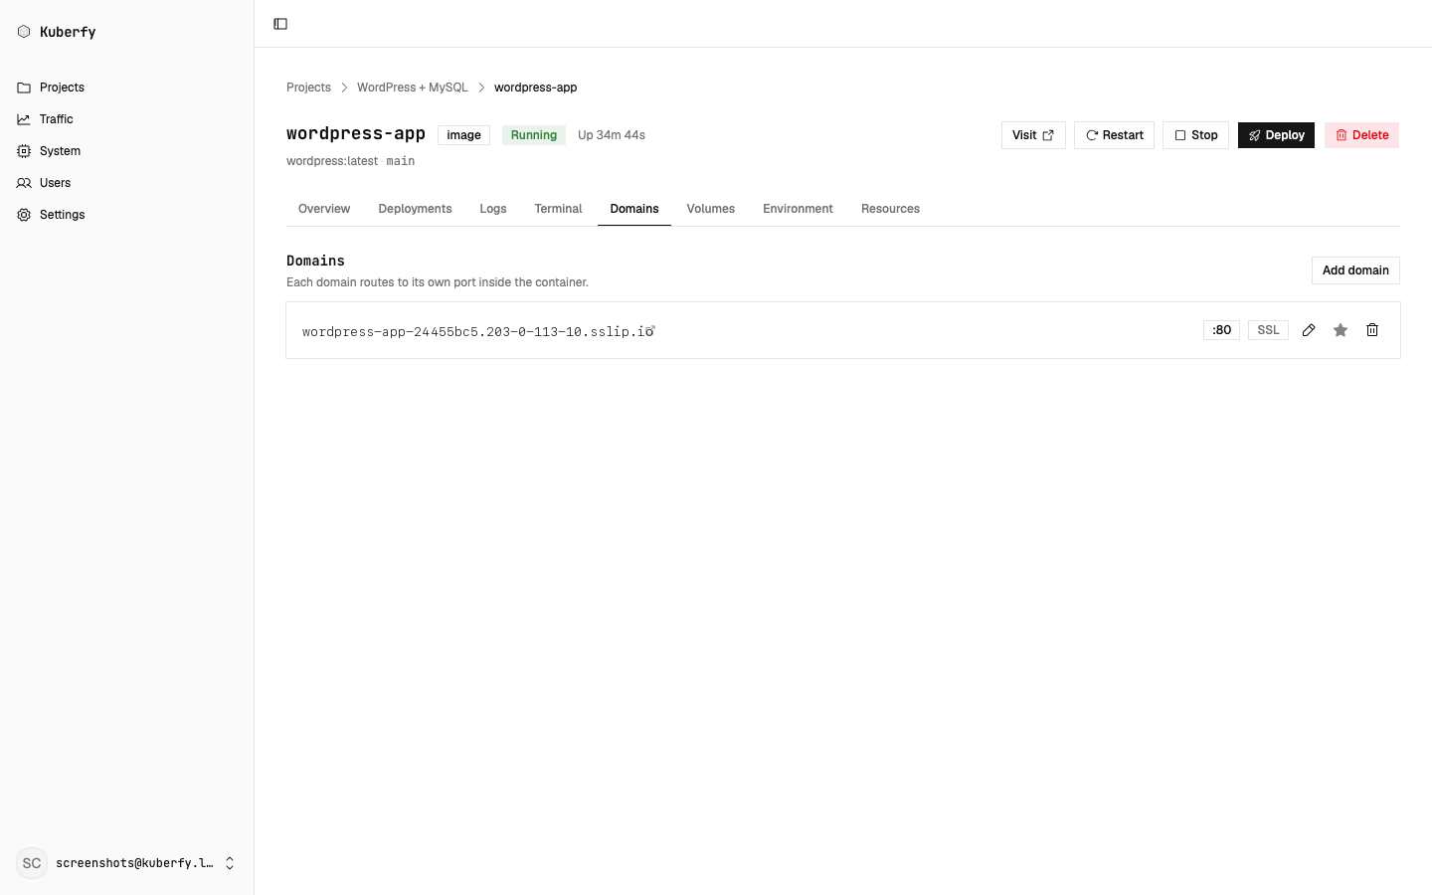Click the SC user avatar
Image resolution: width=1432 pixels, height=895 pixels.
tap(32, 863)
